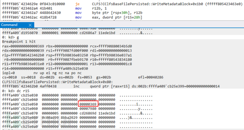Image resolution: width=244 pixels, height=130 pixels.
Task: Close the Command tab with X
Action: [30, 25]
